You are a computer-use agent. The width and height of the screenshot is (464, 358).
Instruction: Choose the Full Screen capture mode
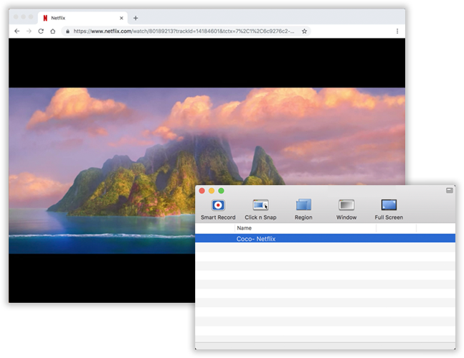point(389,209)
